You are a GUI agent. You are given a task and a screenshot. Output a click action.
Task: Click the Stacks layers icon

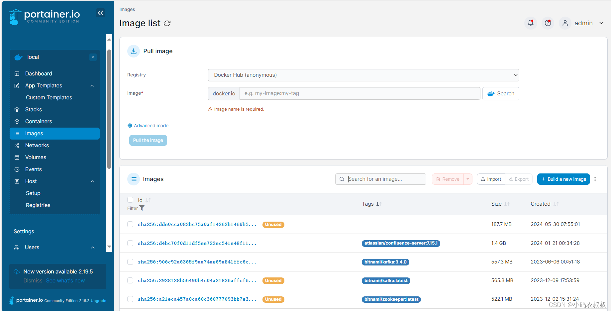[x=17, y=110]
